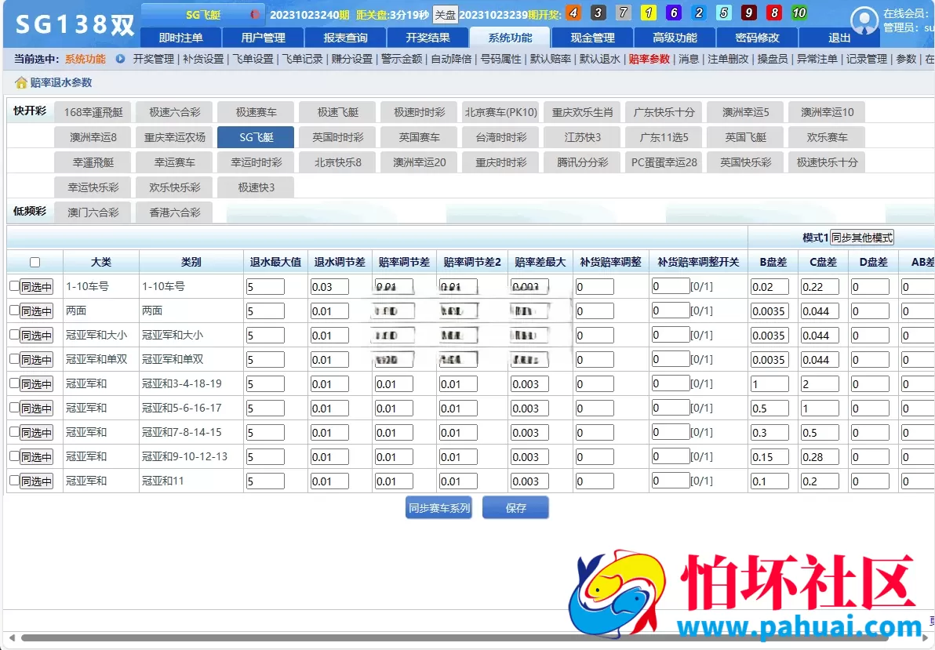Click 退水调节差 input in 1-10车号 row
Viewport: 935px width, 650px height.
[x=329, y=287]
